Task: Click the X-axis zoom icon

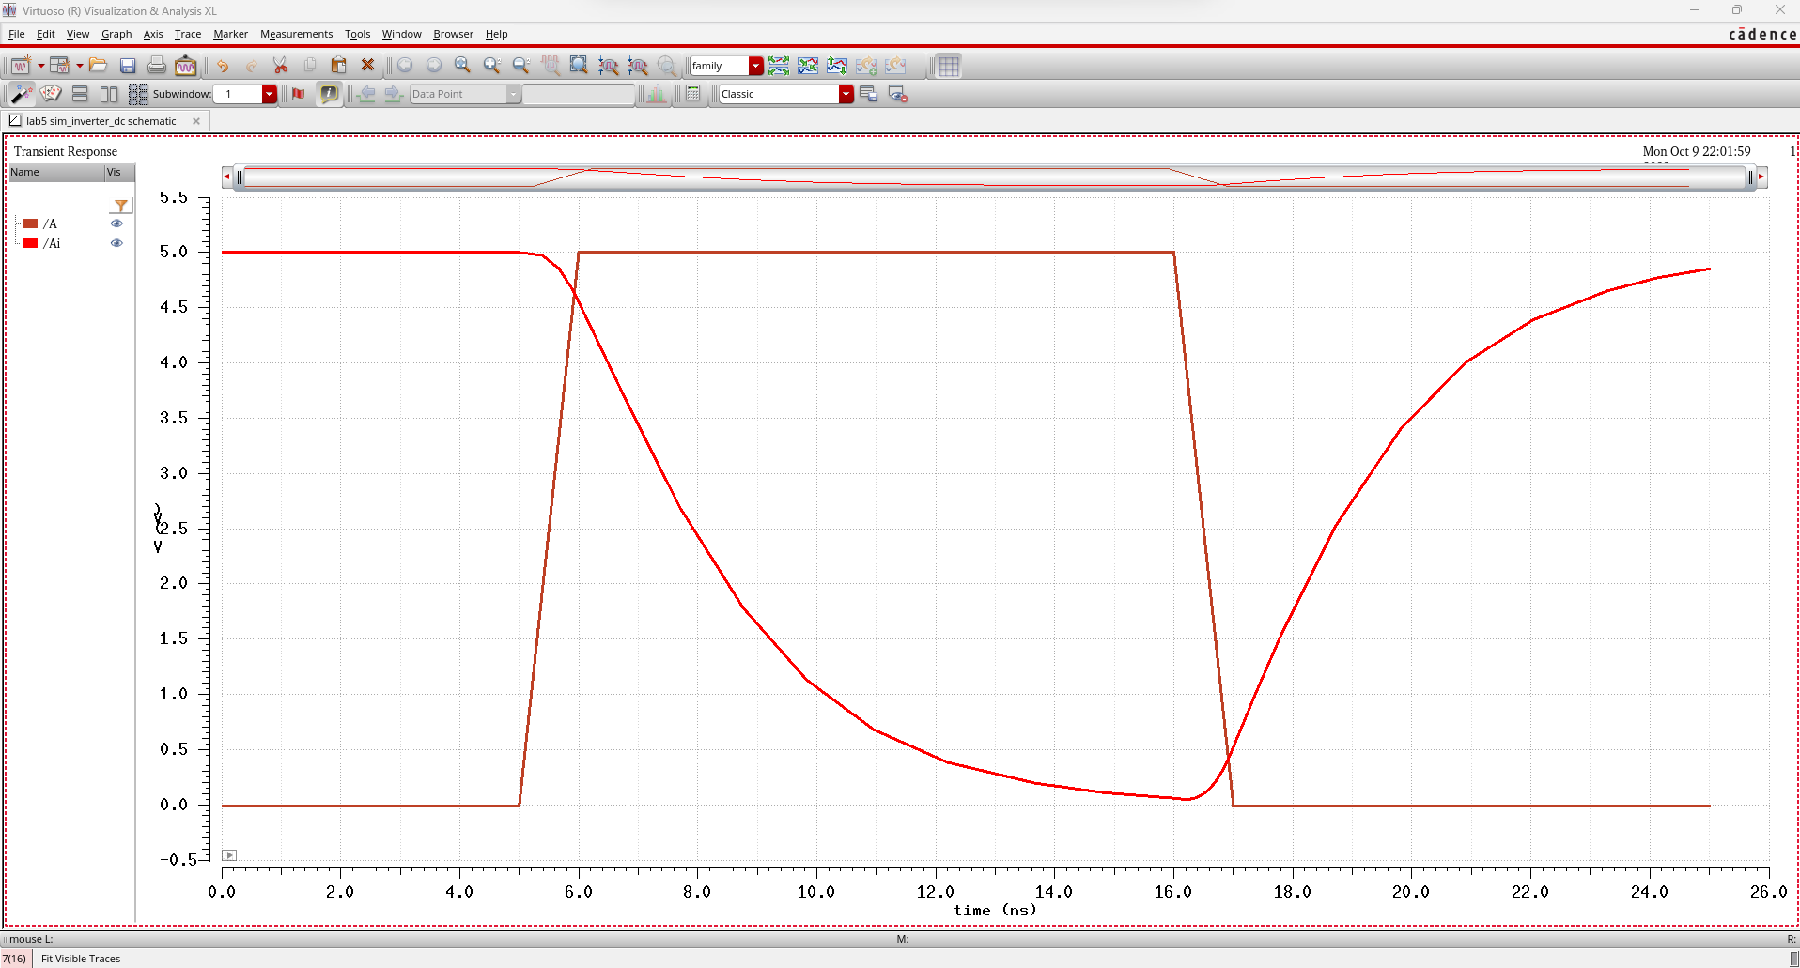Action: click(x=609, y=66)
